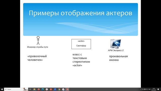Click the slide title Примеры отображения актеров
The image size is (161, 91).
(x=80, y=13)
